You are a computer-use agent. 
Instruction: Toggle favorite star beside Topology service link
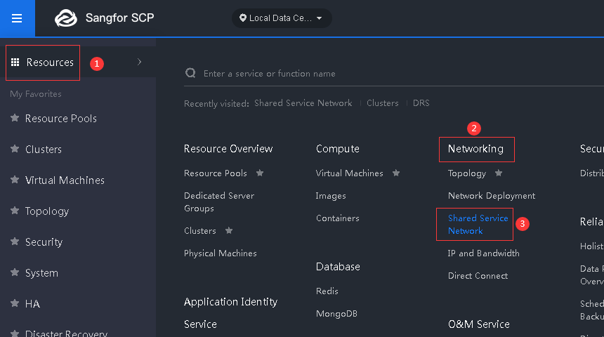pyautogui.click(x=499, y=173)
